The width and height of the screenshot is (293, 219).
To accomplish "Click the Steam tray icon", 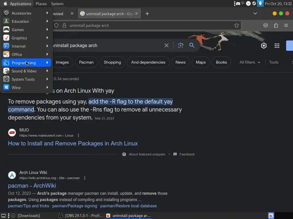I will pos(254,3).
